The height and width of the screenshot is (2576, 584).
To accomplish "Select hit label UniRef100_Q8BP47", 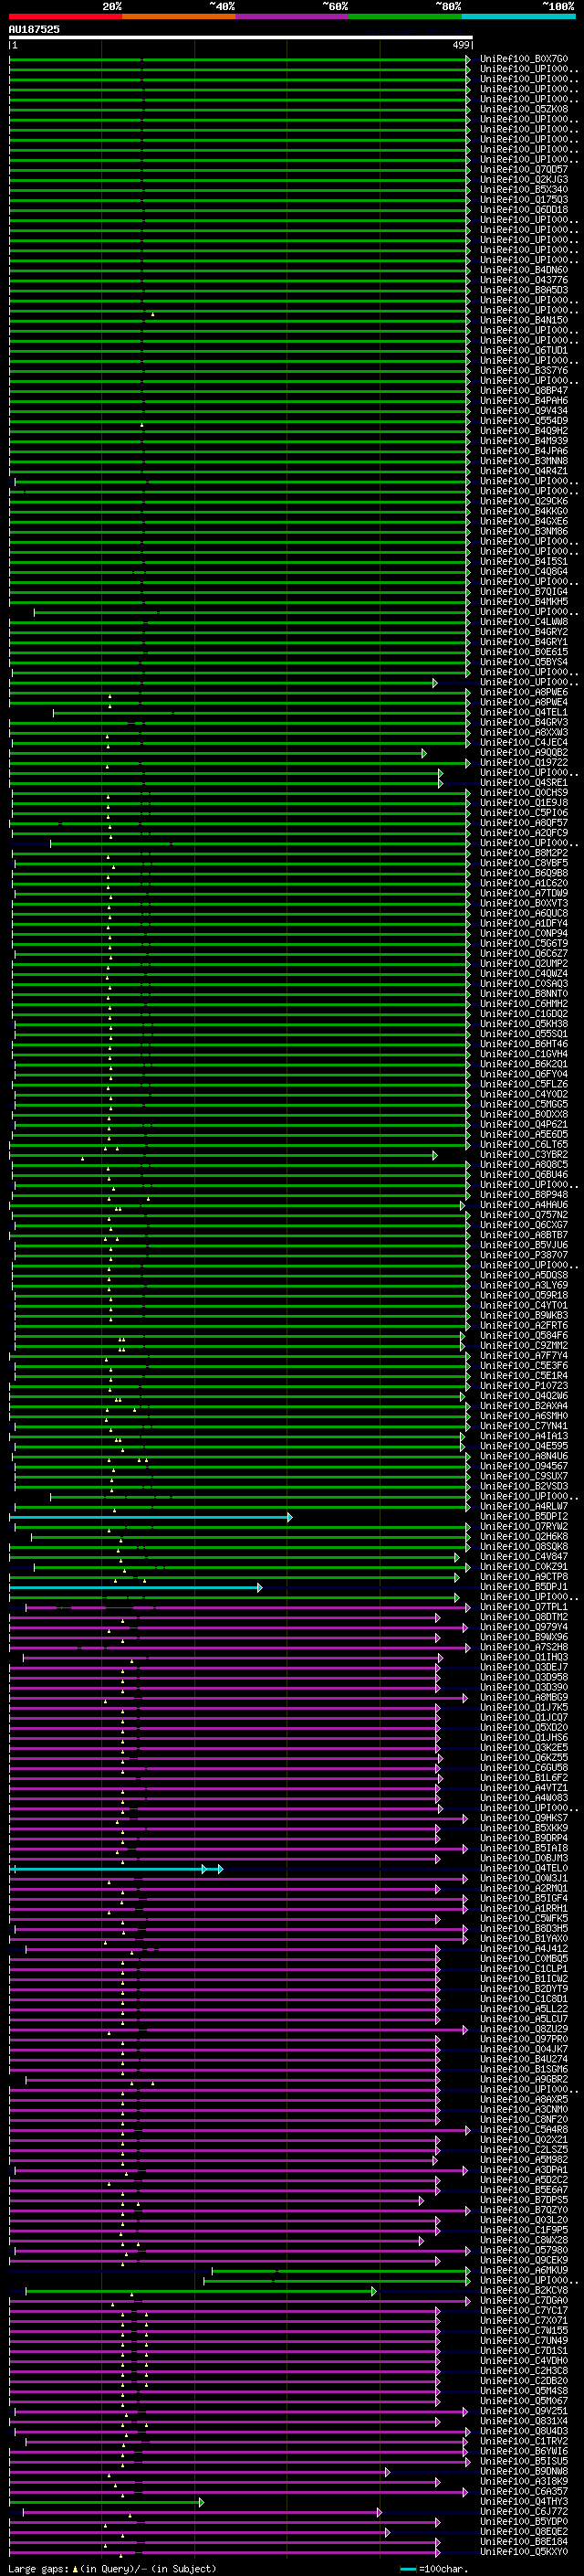I will tap(524, 391).
